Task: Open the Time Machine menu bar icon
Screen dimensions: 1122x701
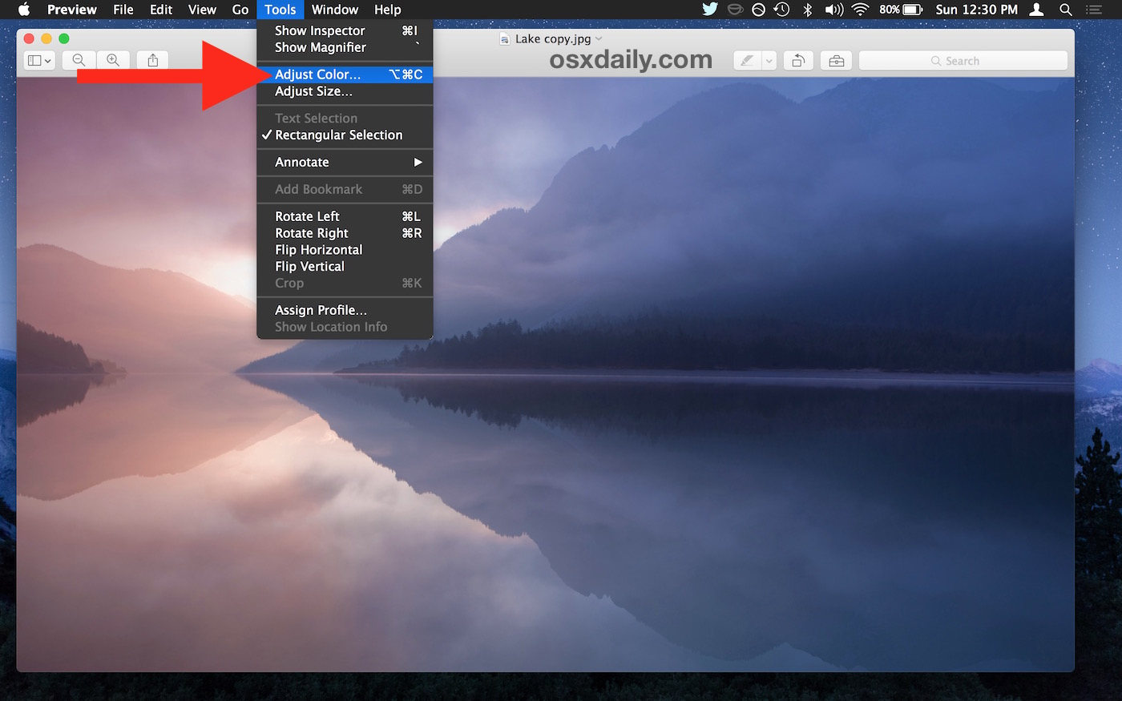Action: tap(782, 10)
